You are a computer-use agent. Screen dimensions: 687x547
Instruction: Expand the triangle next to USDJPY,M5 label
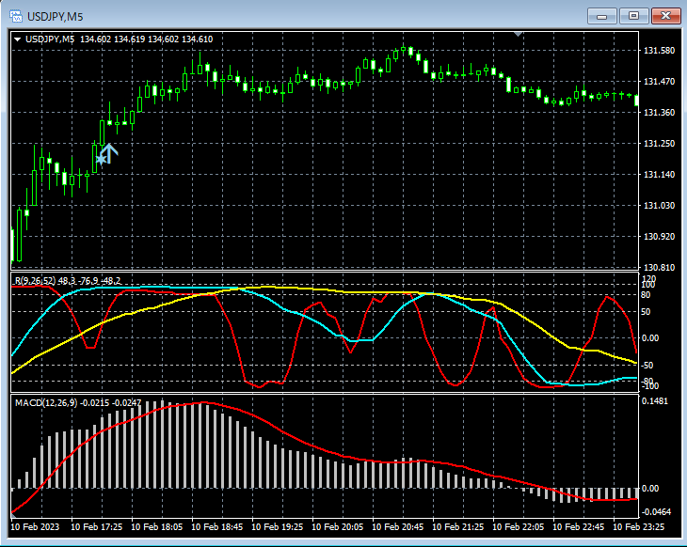[17, 39]
